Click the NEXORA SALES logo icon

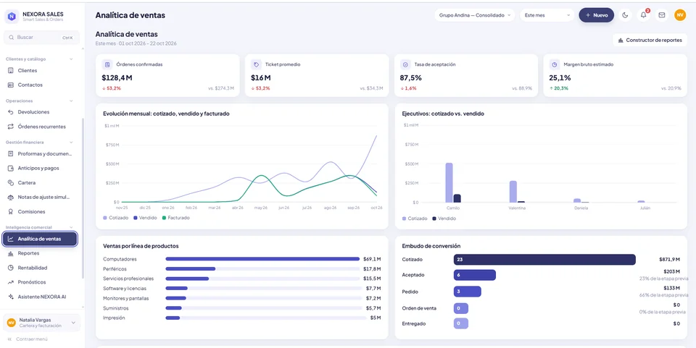click(12, 17)
